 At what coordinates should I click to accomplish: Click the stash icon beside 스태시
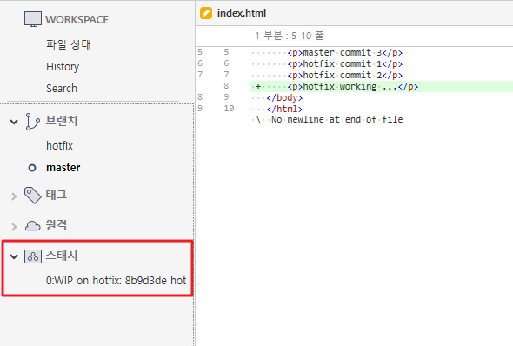click(33, 256)
